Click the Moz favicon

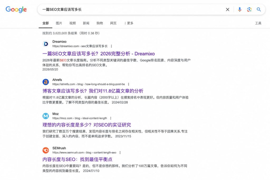point(46,116)
